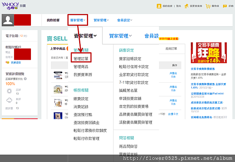Expand 賣家管理 dropdown in navigation bar
The height and width of the screenshot is (162, 235).
pyautogui.click(x=78, y=20)
